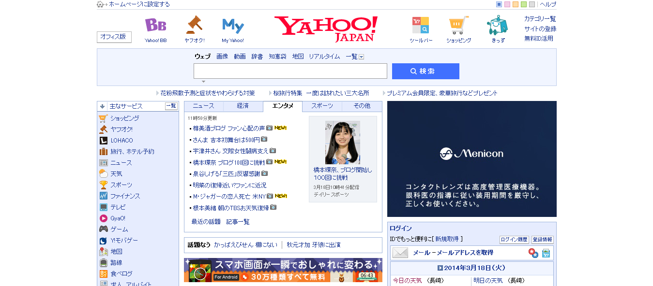This screenshot has width=653, height=286.
Task: Select the orange theme color swatch
Action: tap(516, 4)
